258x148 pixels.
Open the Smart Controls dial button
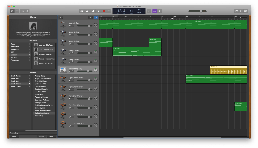pos(22,11)
